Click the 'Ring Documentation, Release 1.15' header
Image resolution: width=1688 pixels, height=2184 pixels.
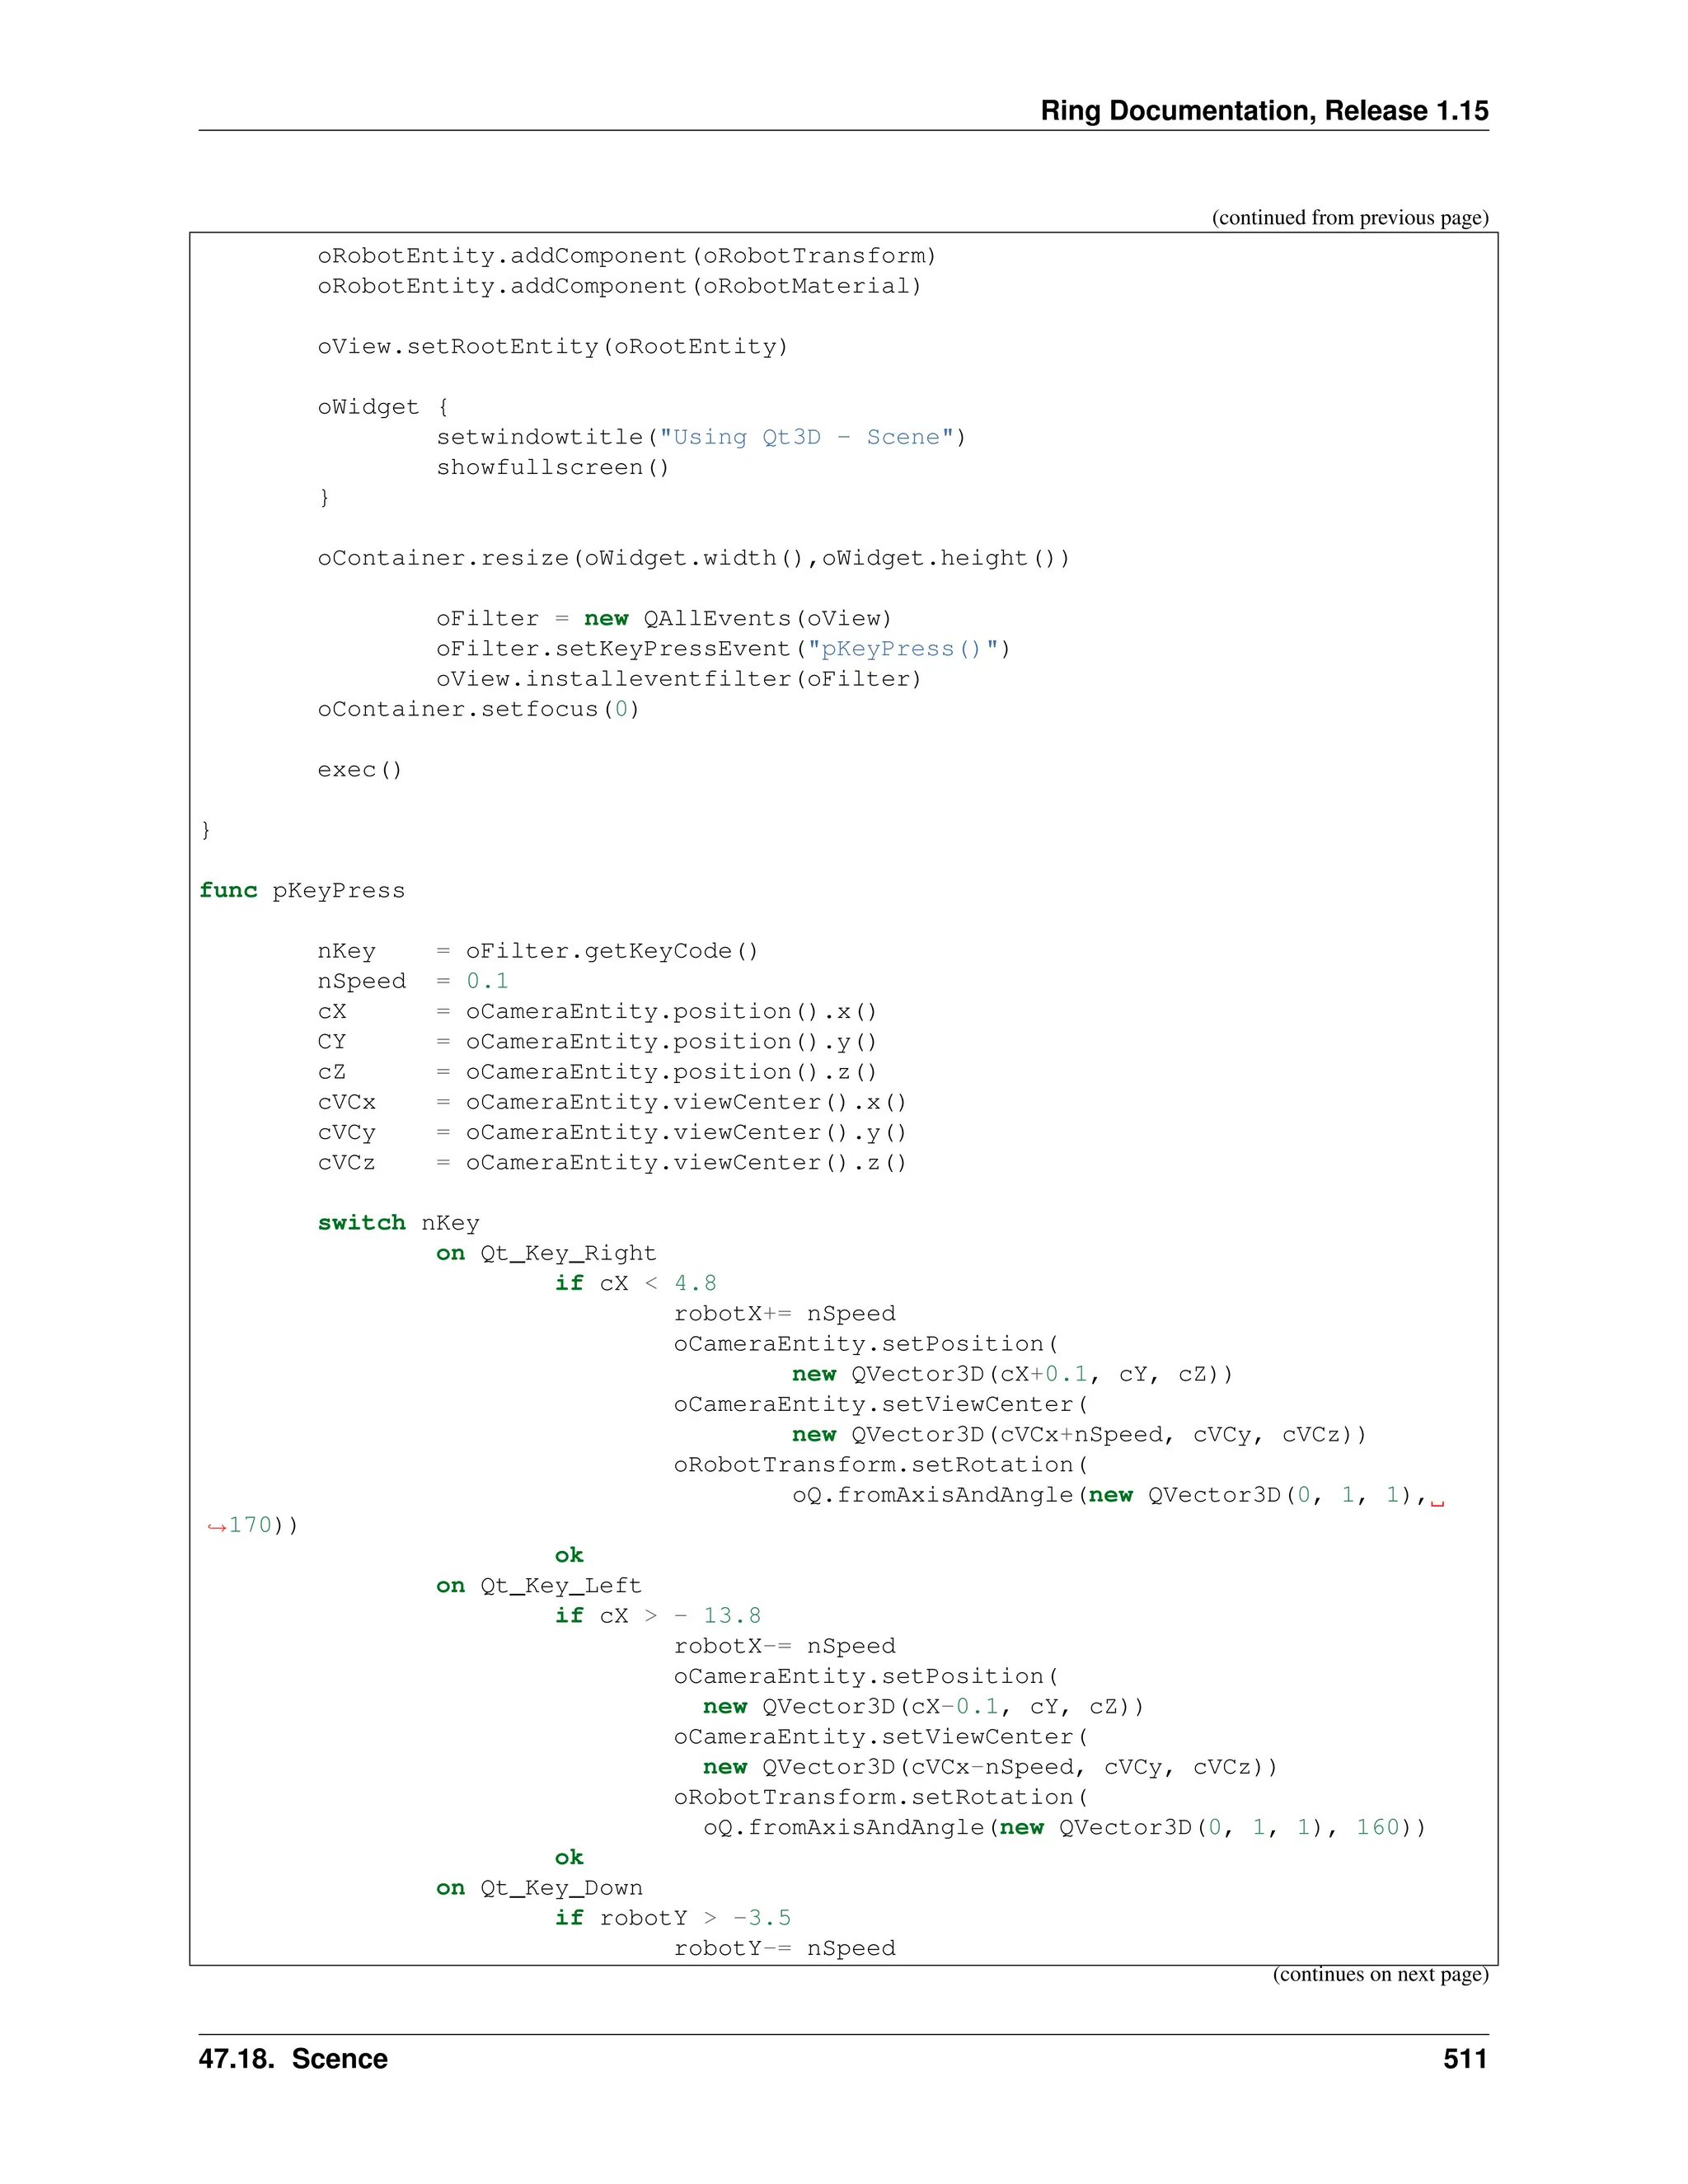coord(1263,110)
